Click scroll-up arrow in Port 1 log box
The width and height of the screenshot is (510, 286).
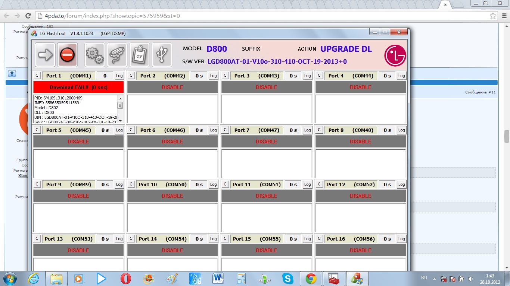120,98
